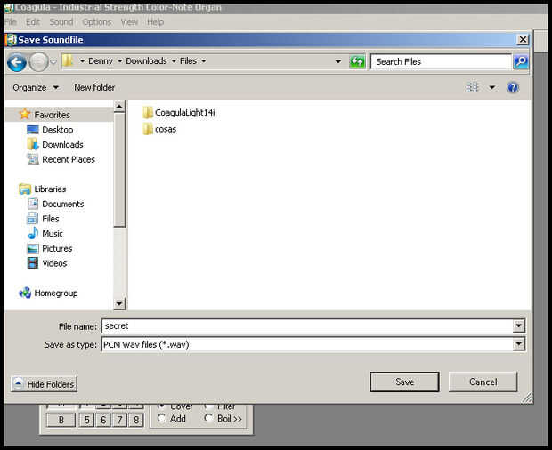Open the Edit menu in Coagula
Viewport: 552px width, 450px height.
(33, 22)
